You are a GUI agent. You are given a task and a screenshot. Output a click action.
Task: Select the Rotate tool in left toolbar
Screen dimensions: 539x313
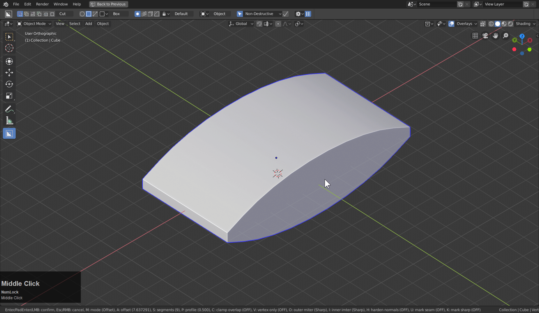(9, 84)
